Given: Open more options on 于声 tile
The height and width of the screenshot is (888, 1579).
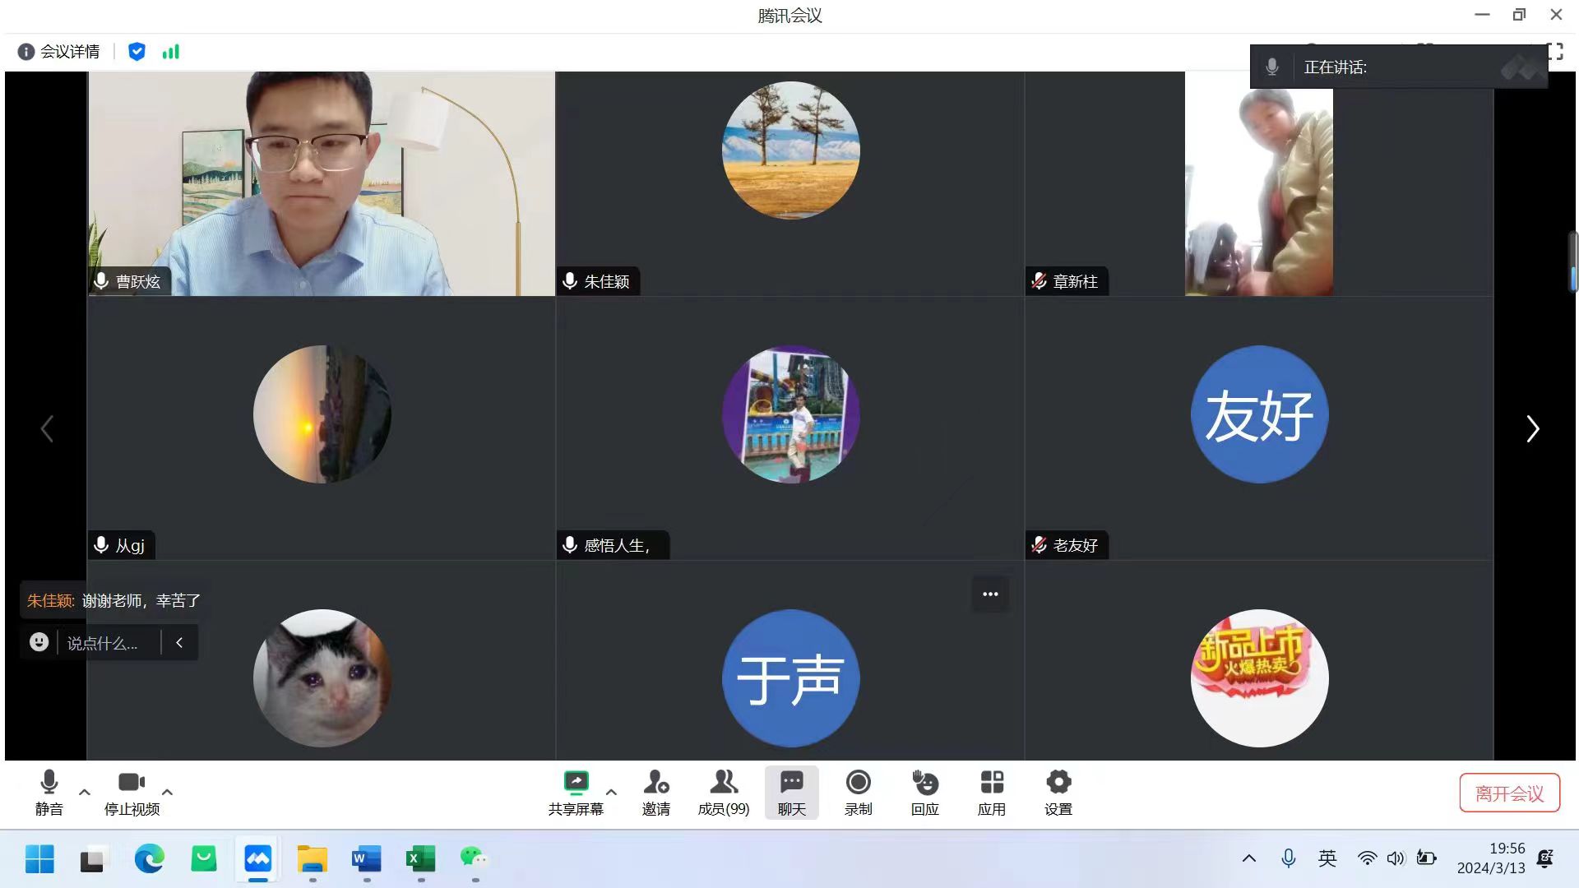Looking at the screenshot, I should pos(990,594).
